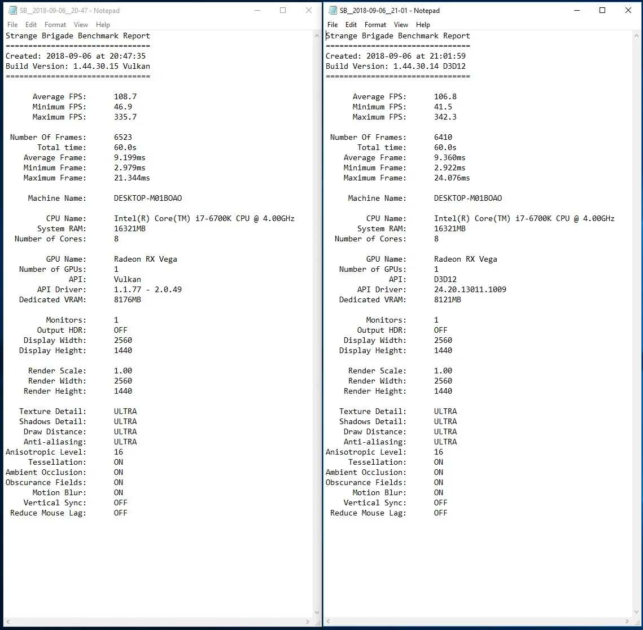Minimize the 20-47 Notepad window
The height and width of the screenshot is (630, 643).
(257, 10)
